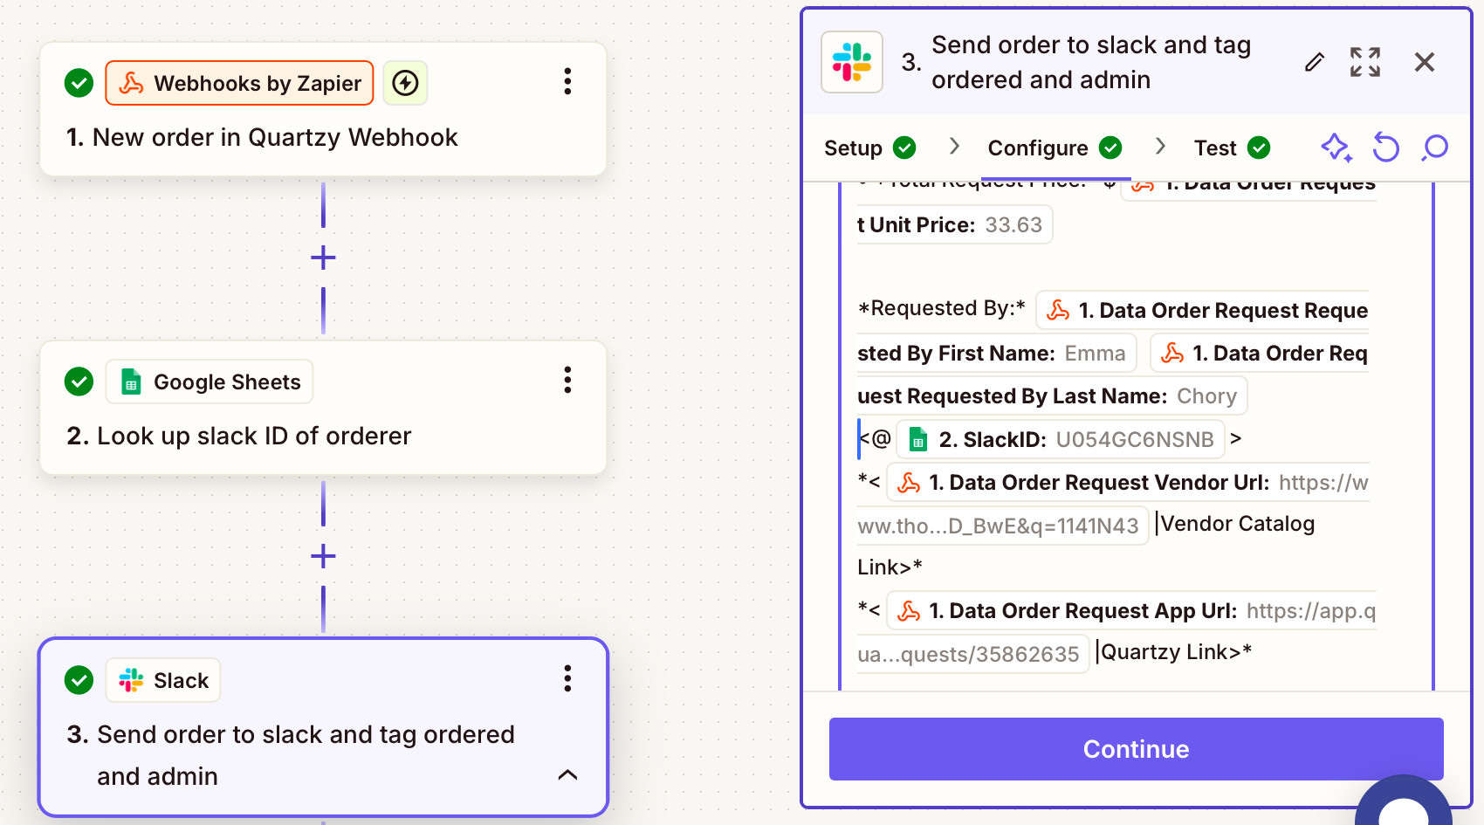Open the three-dot menu on step 1

(567, 82)
